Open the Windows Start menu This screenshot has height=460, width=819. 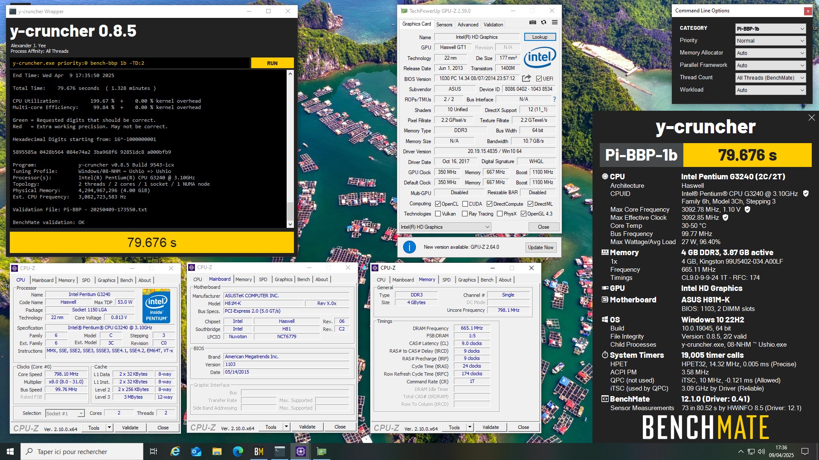coord(10,451)
